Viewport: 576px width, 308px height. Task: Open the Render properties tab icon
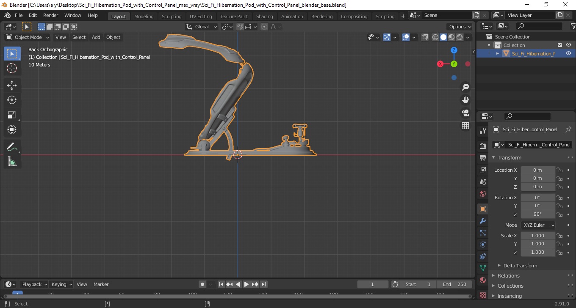pos(482,146)
